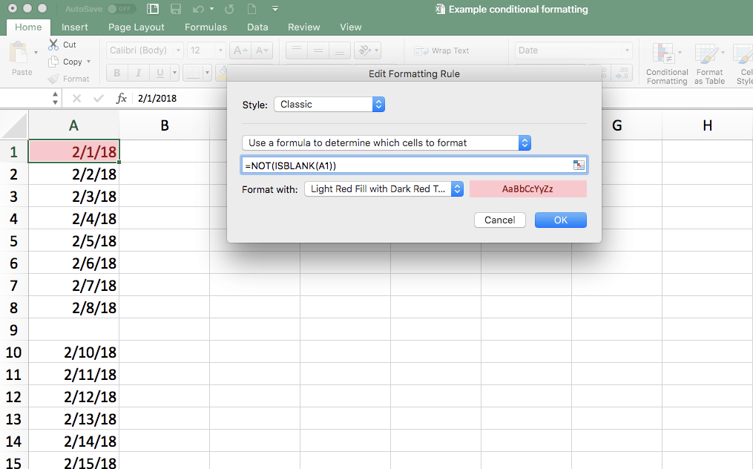Go to the Review tab
The width and height of the screenshot is (753, 469).
click(x=303, y=27)
